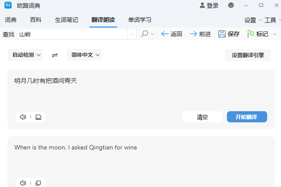This screenshot has height=187, width=281.
Task: Play audio of the source Chinese text
Action: 23,117
